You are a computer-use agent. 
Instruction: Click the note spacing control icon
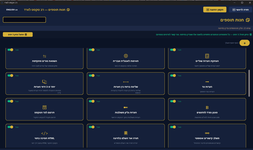coord(126,82)
